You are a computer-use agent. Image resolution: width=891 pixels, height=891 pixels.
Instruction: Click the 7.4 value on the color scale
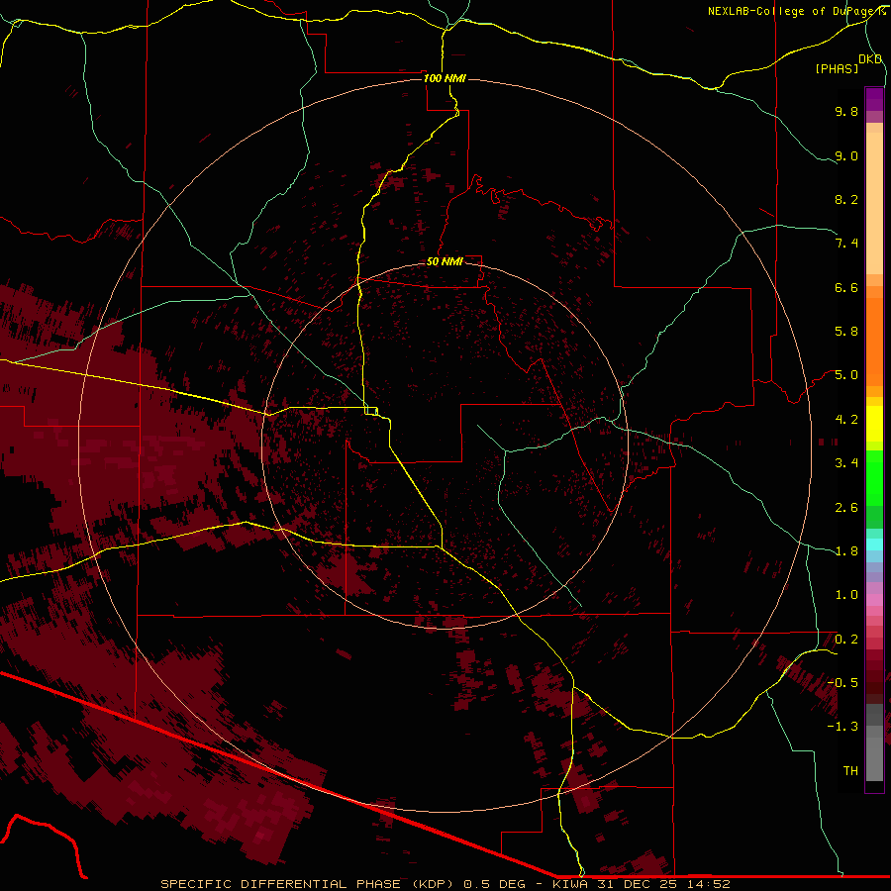coord(846,244)
